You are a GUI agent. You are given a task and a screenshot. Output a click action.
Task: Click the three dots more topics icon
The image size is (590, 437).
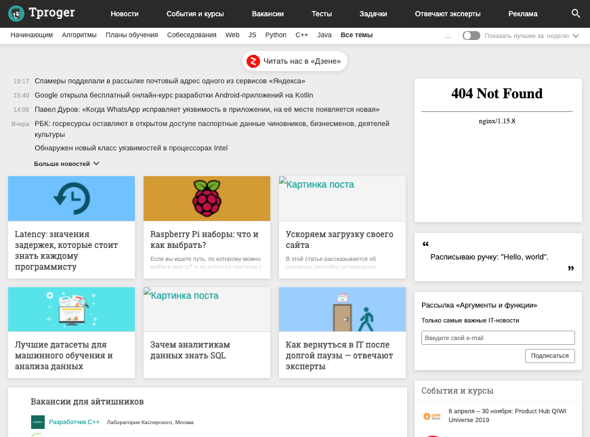(448, 37)
